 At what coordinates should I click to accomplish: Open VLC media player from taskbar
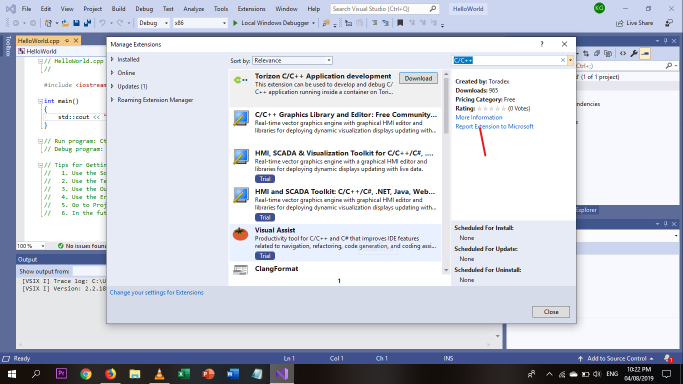(x=159, y=373)
